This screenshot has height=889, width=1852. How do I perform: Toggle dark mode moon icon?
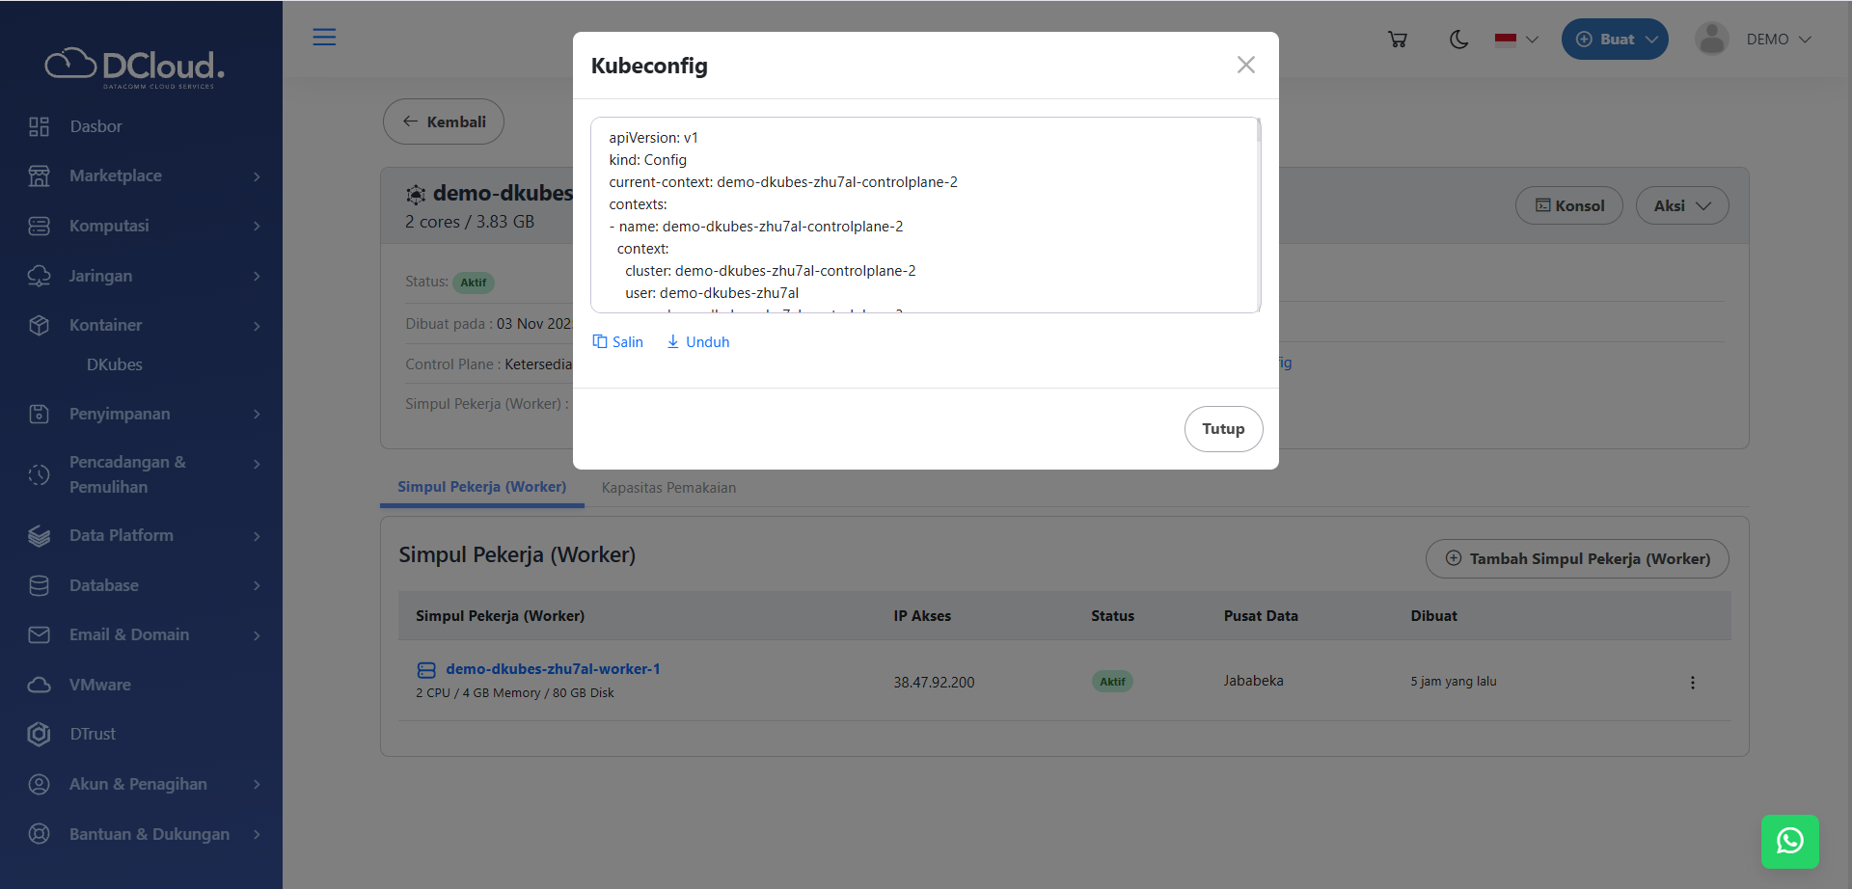point(1458,40)
